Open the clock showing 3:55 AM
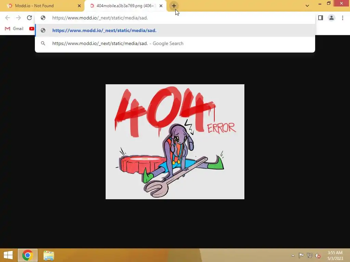This screenshot has width=350, height=262. point(335,256)
